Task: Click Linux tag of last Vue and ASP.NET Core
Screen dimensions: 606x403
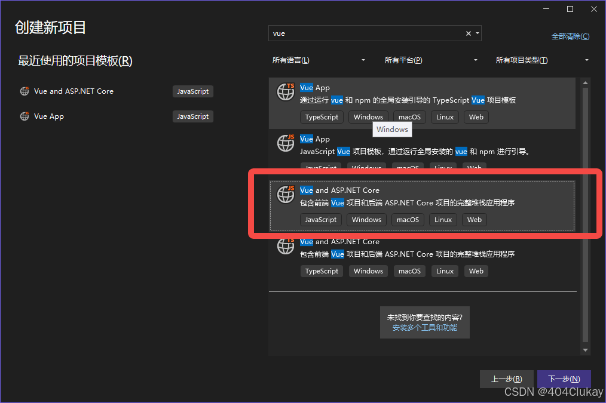Action: point(445,271)
